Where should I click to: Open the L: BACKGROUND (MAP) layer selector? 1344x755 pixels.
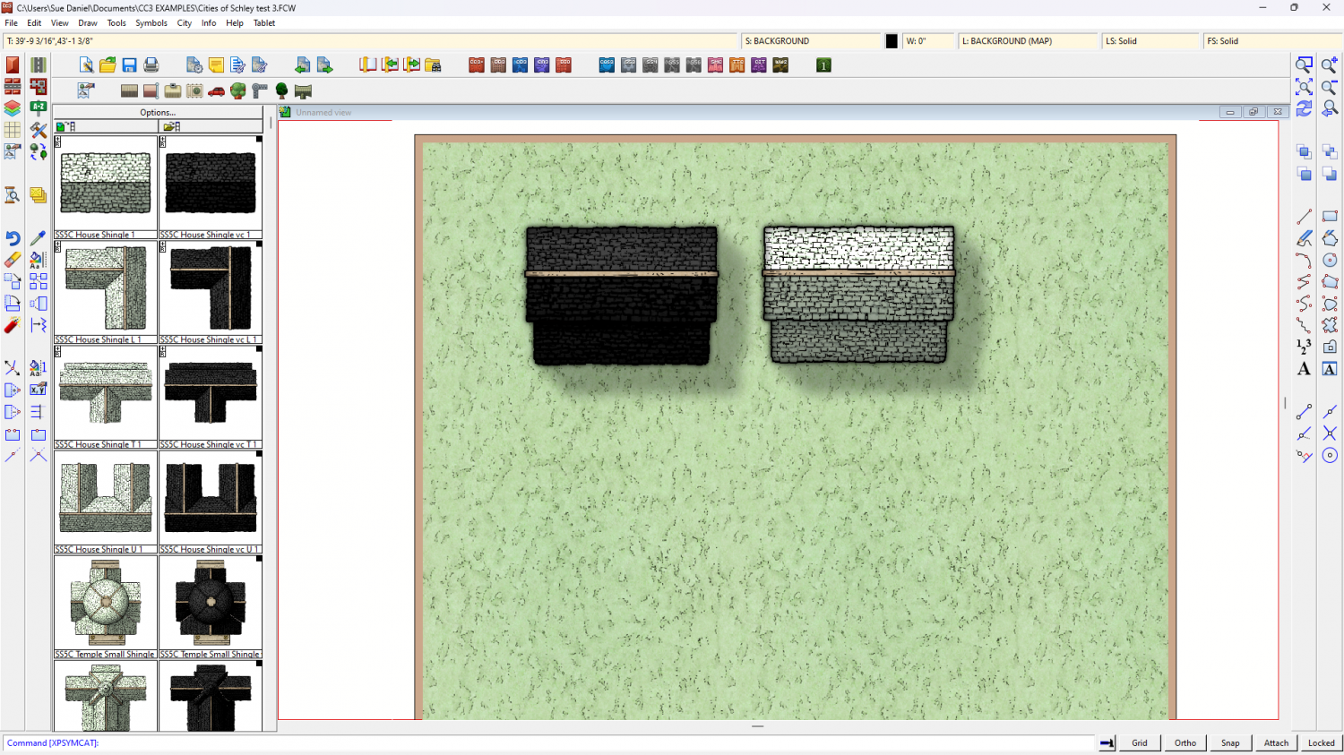(1028, 41)
